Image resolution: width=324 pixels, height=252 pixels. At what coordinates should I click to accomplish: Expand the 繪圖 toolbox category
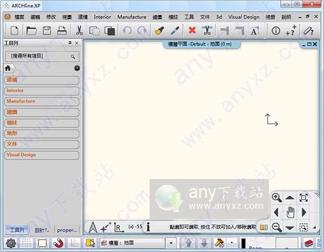click(x=42, y=112)
